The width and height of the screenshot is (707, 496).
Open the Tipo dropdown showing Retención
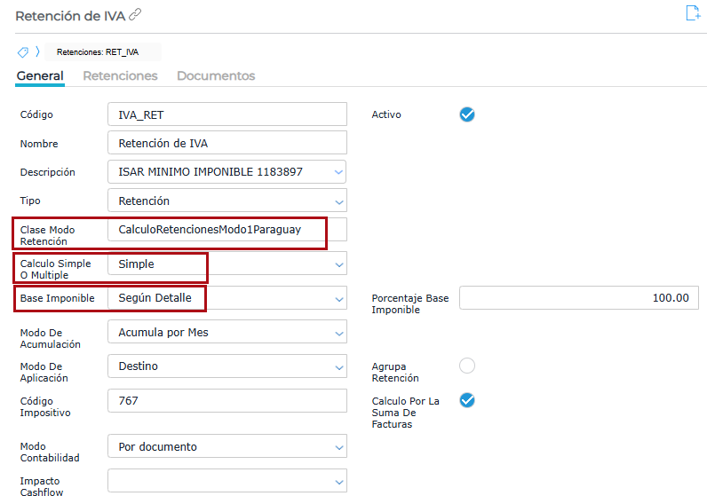(x=338, y=201)
